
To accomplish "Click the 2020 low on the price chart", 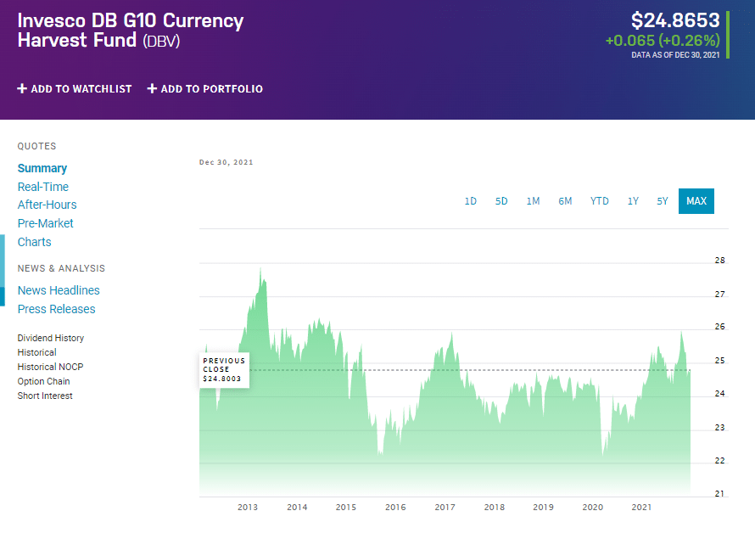I will click(603, 453).
